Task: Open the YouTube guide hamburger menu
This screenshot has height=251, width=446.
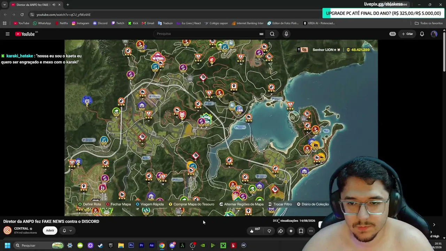Action: (x=7, y=34)
